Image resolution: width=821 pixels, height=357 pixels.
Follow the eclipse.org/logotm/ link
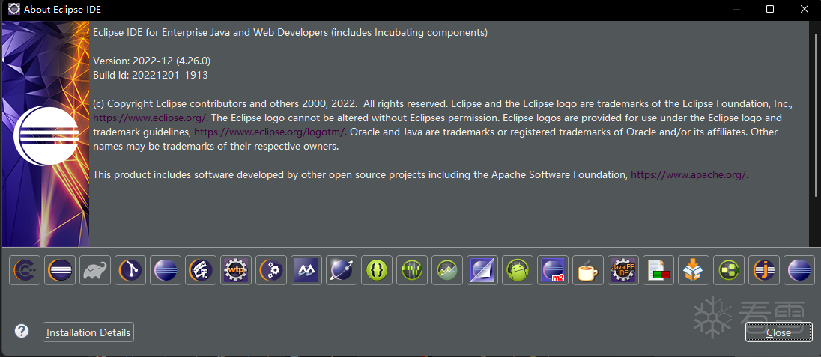tap(270, 132)
